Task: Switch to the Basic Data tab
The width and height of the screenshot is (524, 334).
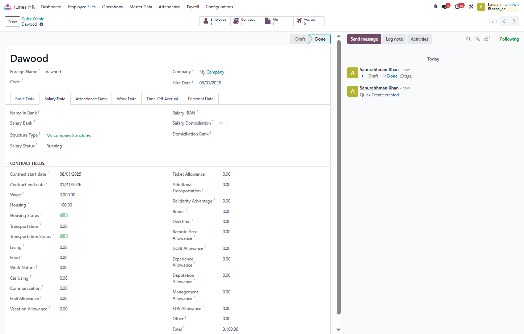Action: coord(25,99)
